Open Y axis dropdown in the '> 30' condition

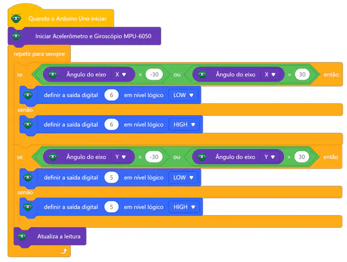(x=269, y=157)
